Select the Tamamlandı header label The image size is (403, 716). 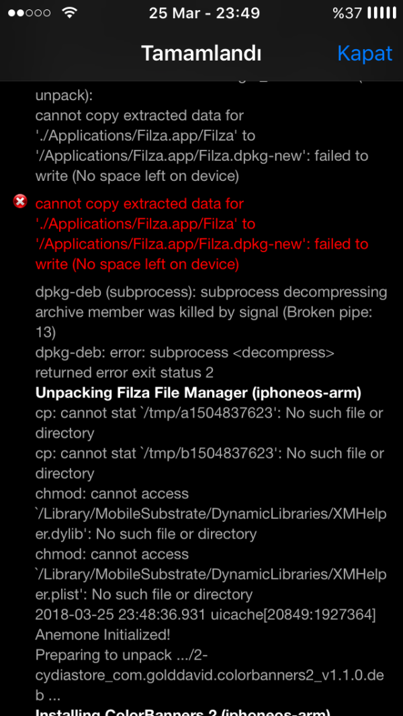point(201,53)
